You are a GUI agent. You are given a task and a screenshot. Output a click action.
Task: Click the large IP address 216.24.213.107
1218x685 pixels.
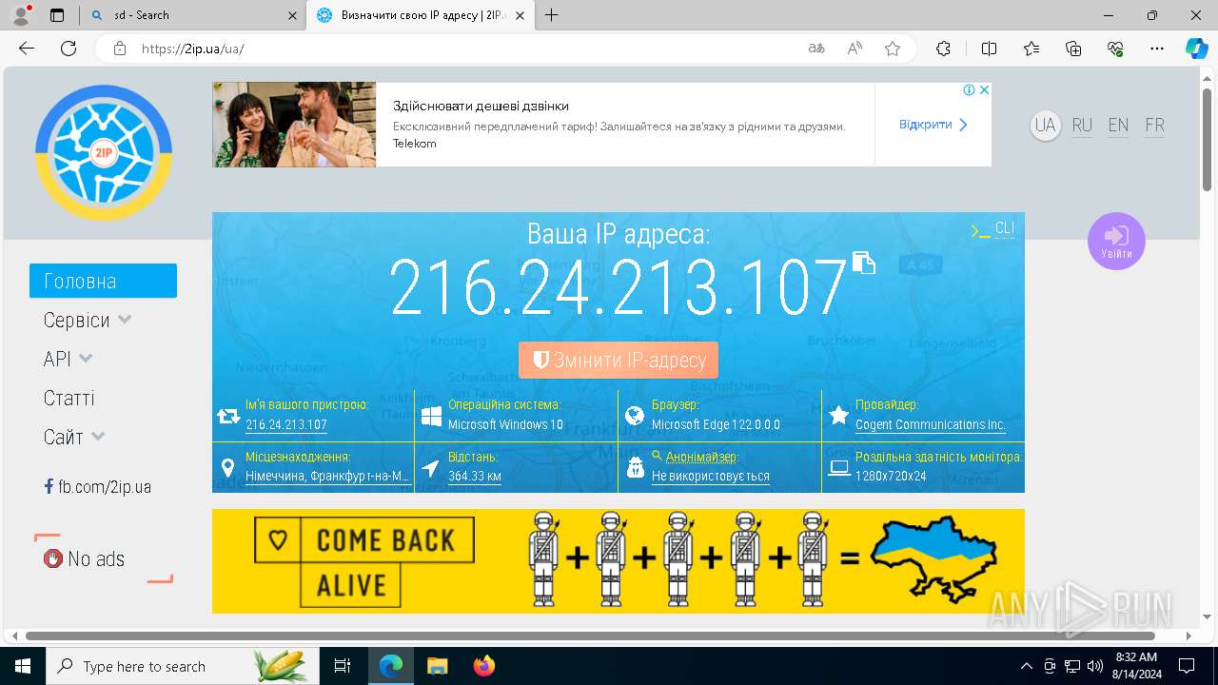tap(619, 286)
